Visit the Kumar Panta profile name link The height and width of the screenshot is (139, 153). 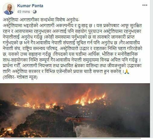(x=30, y=6)
